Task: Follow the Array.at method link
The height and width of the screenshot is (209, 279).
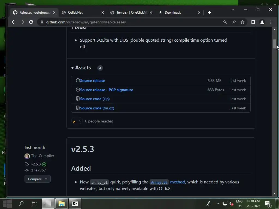Action: click(x=168, y=182)
